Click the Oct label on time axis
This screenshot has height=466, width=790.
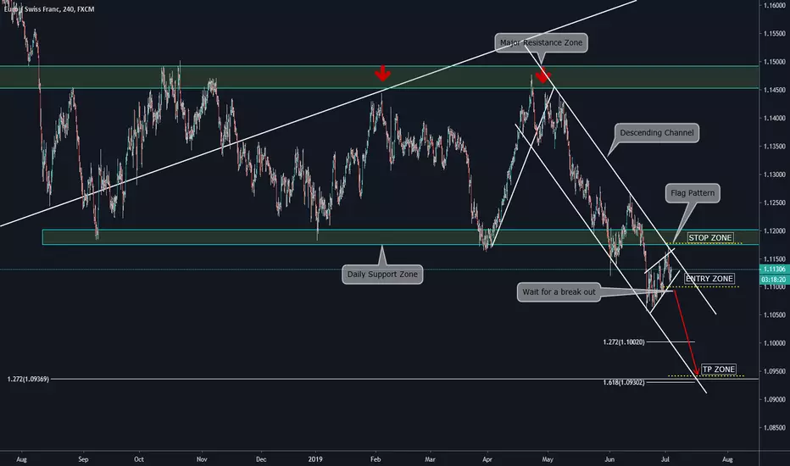coord(139,459)
